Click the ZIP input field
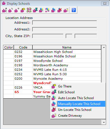The width and height of the screenshot is (110, 129). click(86, 36)
